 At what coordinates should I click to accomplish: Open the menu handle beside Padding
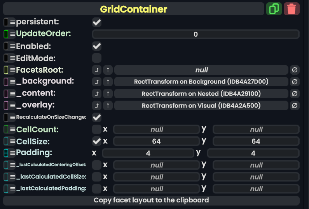(12, 153)
